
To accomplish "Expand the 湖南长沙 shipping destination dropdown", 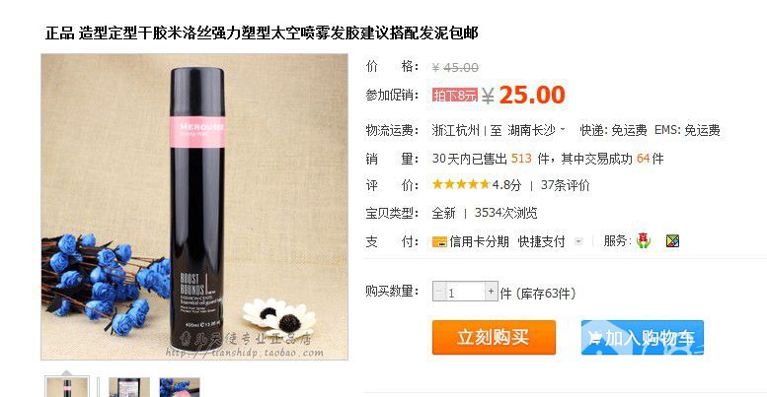I will (563, 130).
